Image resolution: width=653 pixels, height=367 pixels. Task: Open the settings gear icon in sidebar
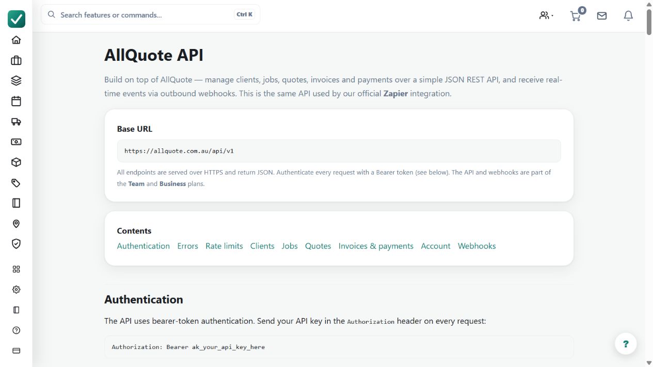(x=16, y=290)
